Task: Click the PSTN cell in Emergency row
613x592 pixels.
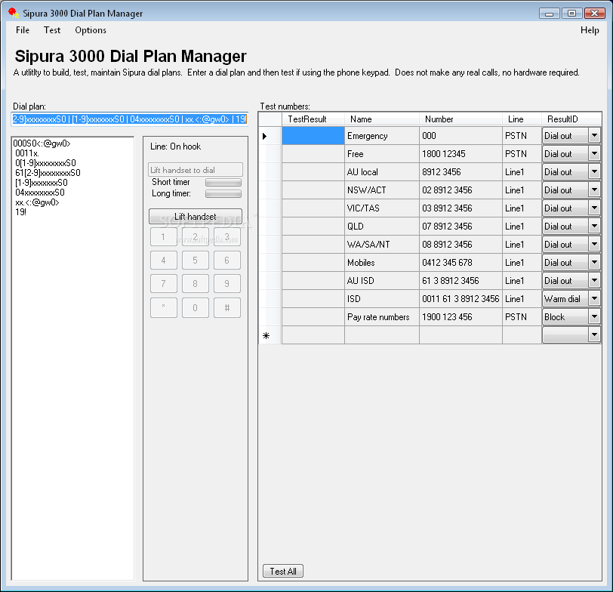Action: (x=522, y=136)
